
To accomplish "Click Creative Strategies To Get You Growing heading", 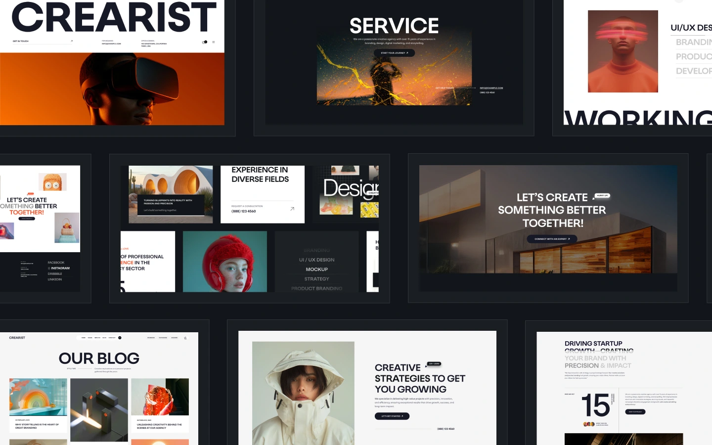I will pyautogui.click(x=420, y=378).
